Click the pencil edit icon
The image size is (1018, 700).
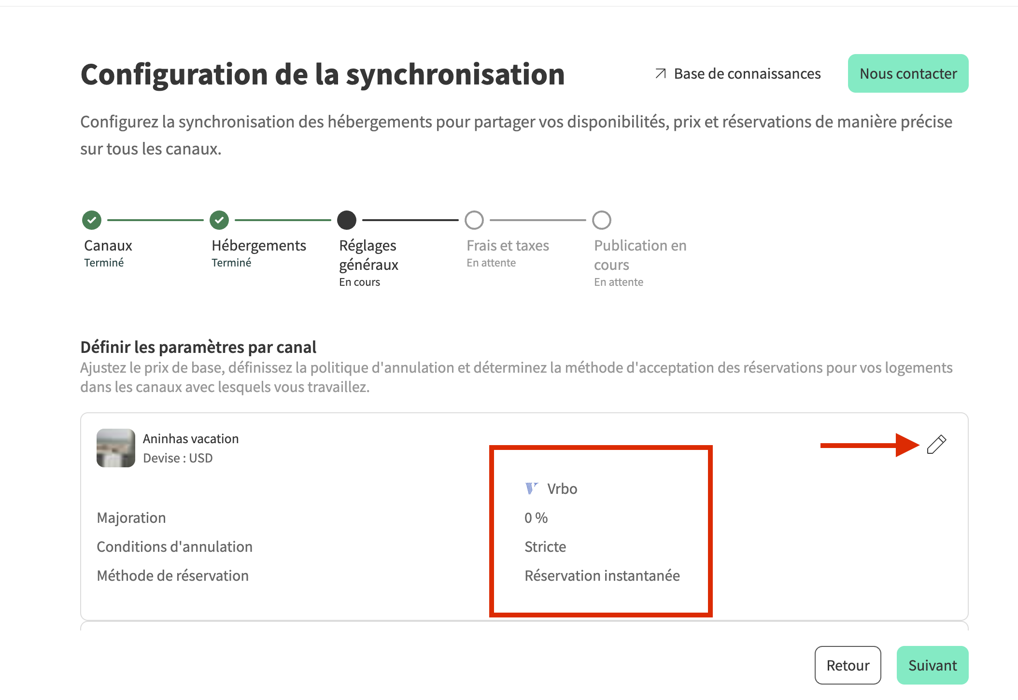(936, 445)
